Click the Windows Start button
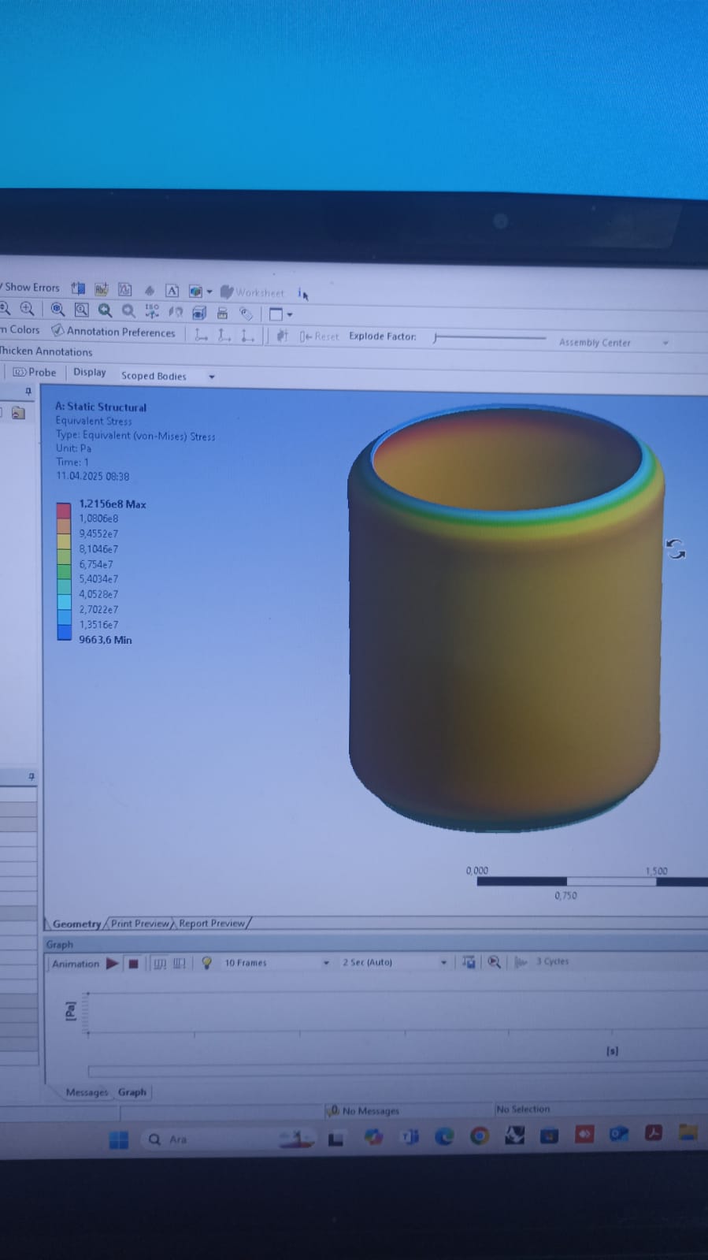 coord(119,1139)
